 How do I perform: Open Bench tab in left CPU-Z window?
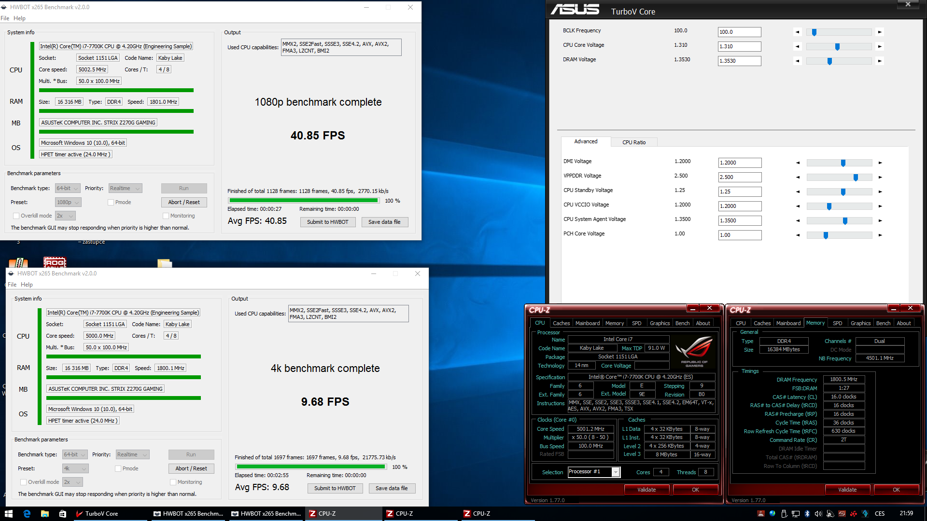coord(682,323)
